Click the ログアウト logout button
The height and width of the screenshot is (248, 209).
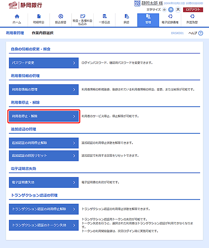[193, 10]
